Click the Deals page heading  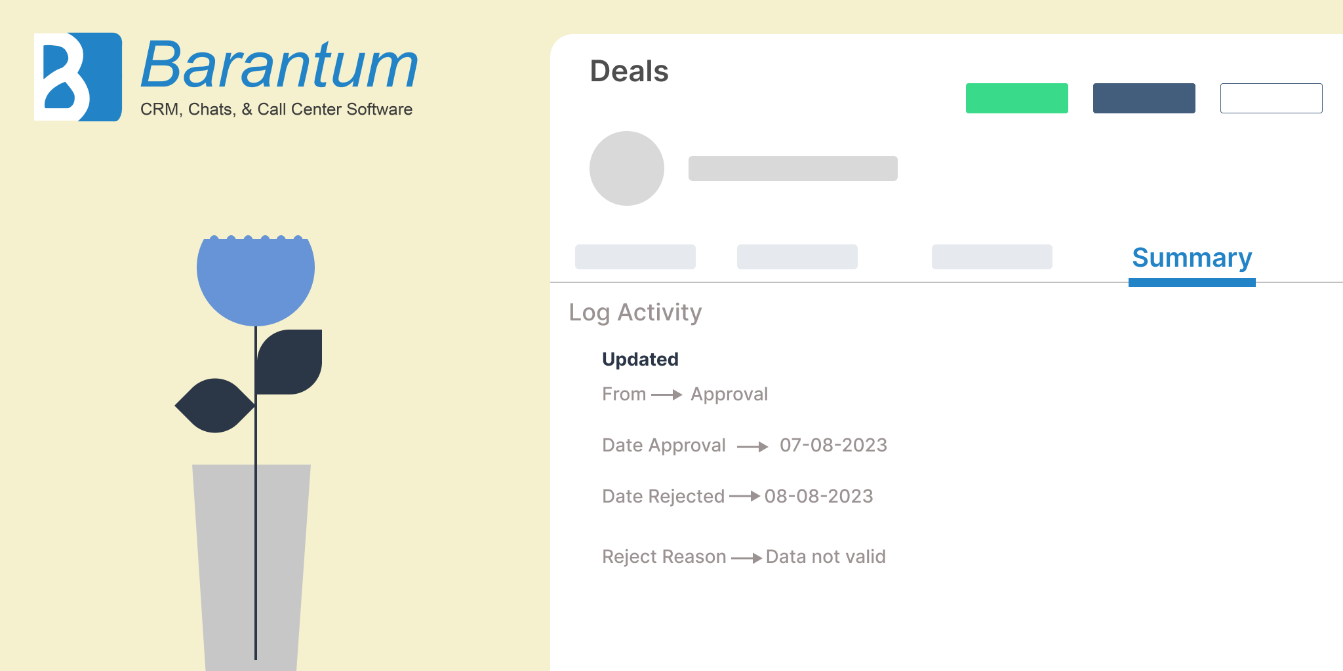629,71
